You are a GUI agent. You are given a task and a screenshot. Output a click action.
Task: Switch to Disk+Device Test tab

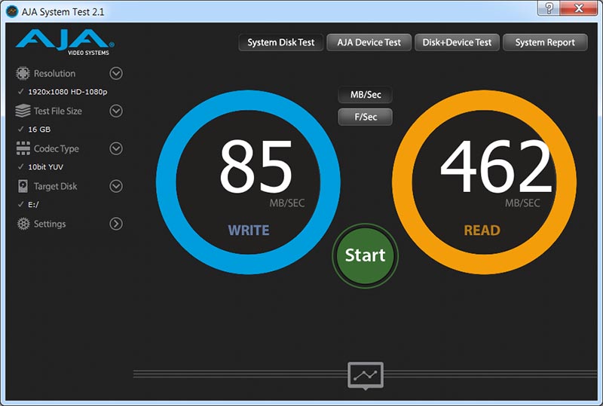(457, 42)
